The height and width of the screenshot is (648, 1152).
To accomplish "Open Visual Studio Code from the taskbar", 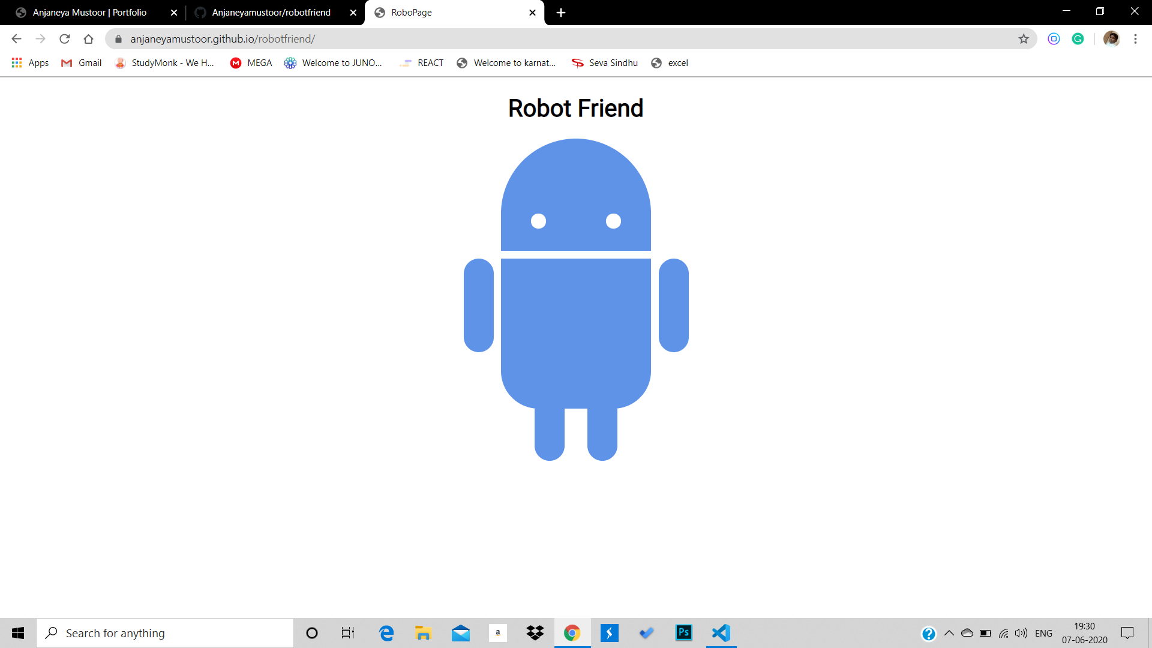I will click(721, 633).
